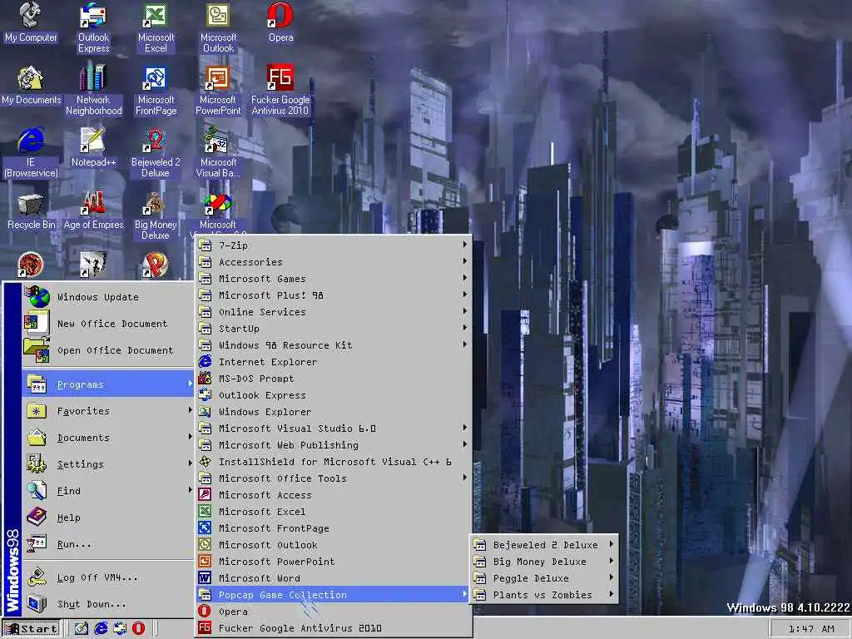The image size is (852, 639).
Task: Select My Documents desktop icon
Action: [x=31, y=86]
